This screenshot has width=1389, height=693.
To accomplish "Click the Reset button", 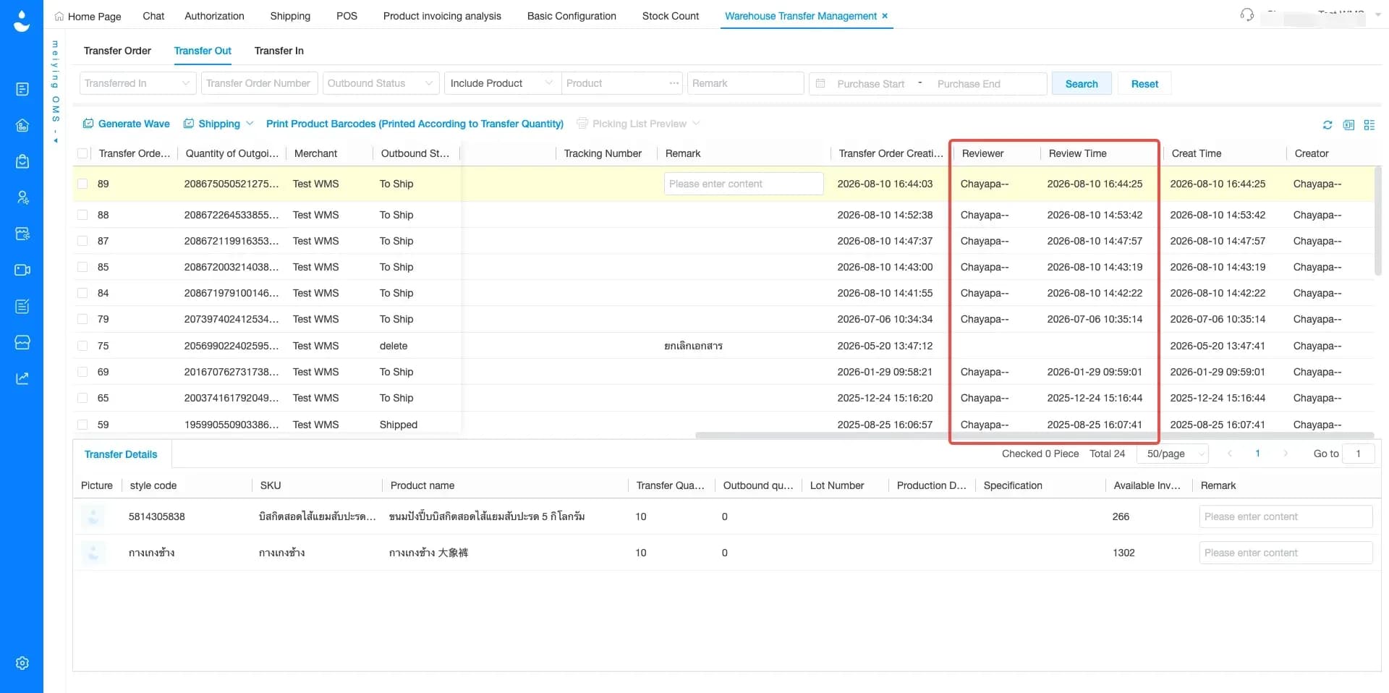I will point(1144,84).
